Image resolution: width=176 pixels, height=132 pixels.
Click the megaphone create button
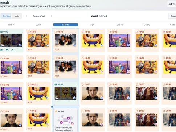(172, 4)
